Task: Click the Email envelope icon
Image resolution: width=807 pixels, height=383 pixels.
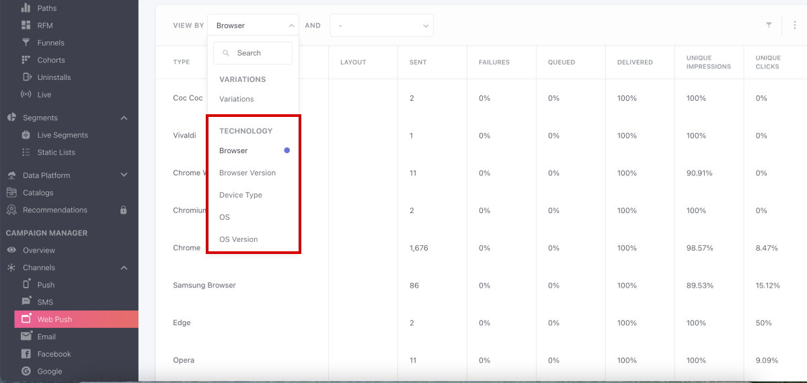Action: pyautogui.click(x=26, y=337)
